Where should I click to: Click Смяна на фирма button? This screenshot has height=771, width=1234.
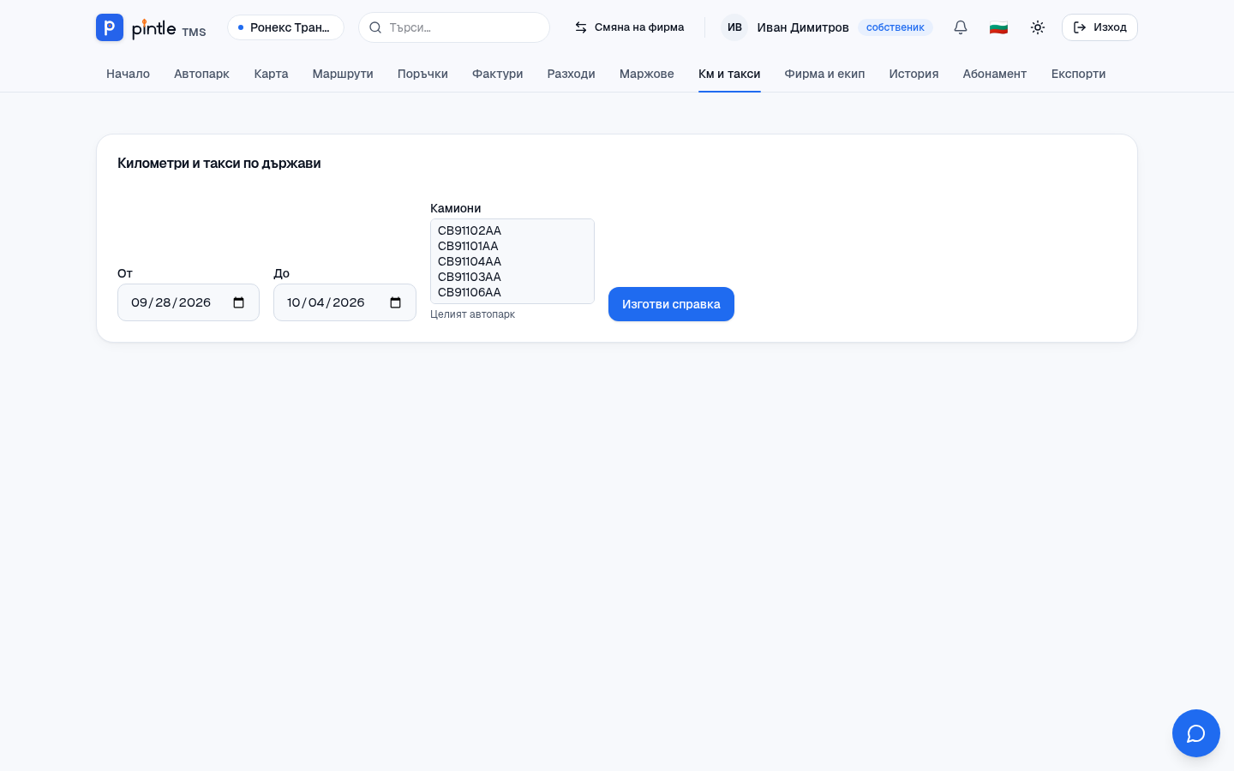coord(629,27)
